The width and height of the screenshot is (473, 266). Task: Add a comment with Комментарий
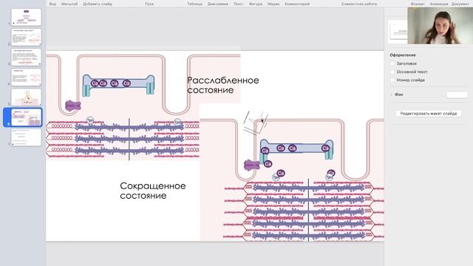click(x=297, y=4)
